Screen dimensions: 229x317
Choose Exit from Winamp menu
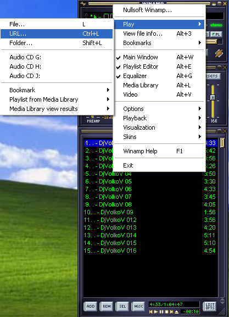click(159, 165)
